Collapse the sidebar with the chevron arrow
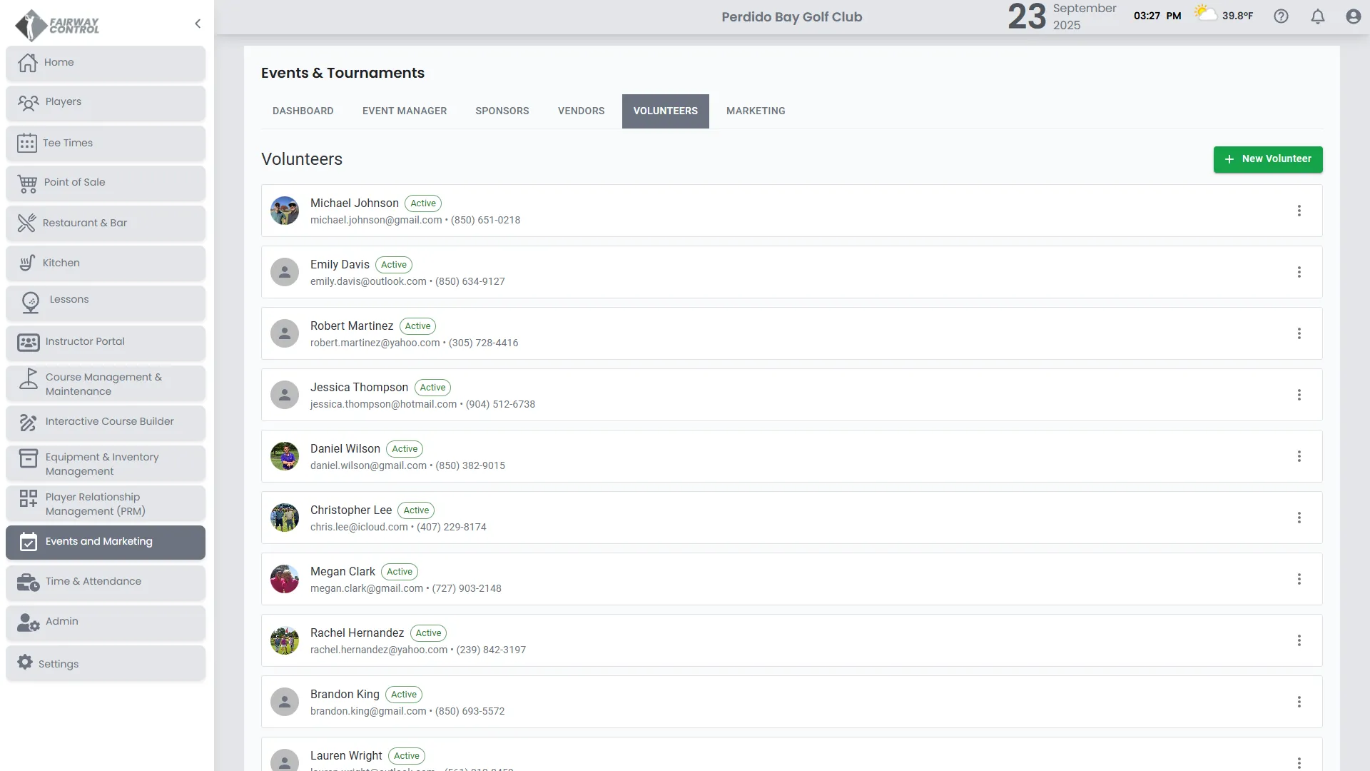Image resolution: width=1370 pixels, height=771 pixels. pyautogui.click(x=198, y=24)
